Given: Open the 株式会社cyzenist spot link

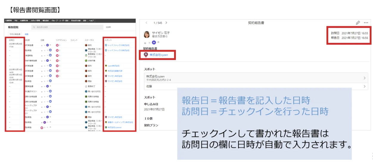Looking at the screenshot, I should pos(114,127).
